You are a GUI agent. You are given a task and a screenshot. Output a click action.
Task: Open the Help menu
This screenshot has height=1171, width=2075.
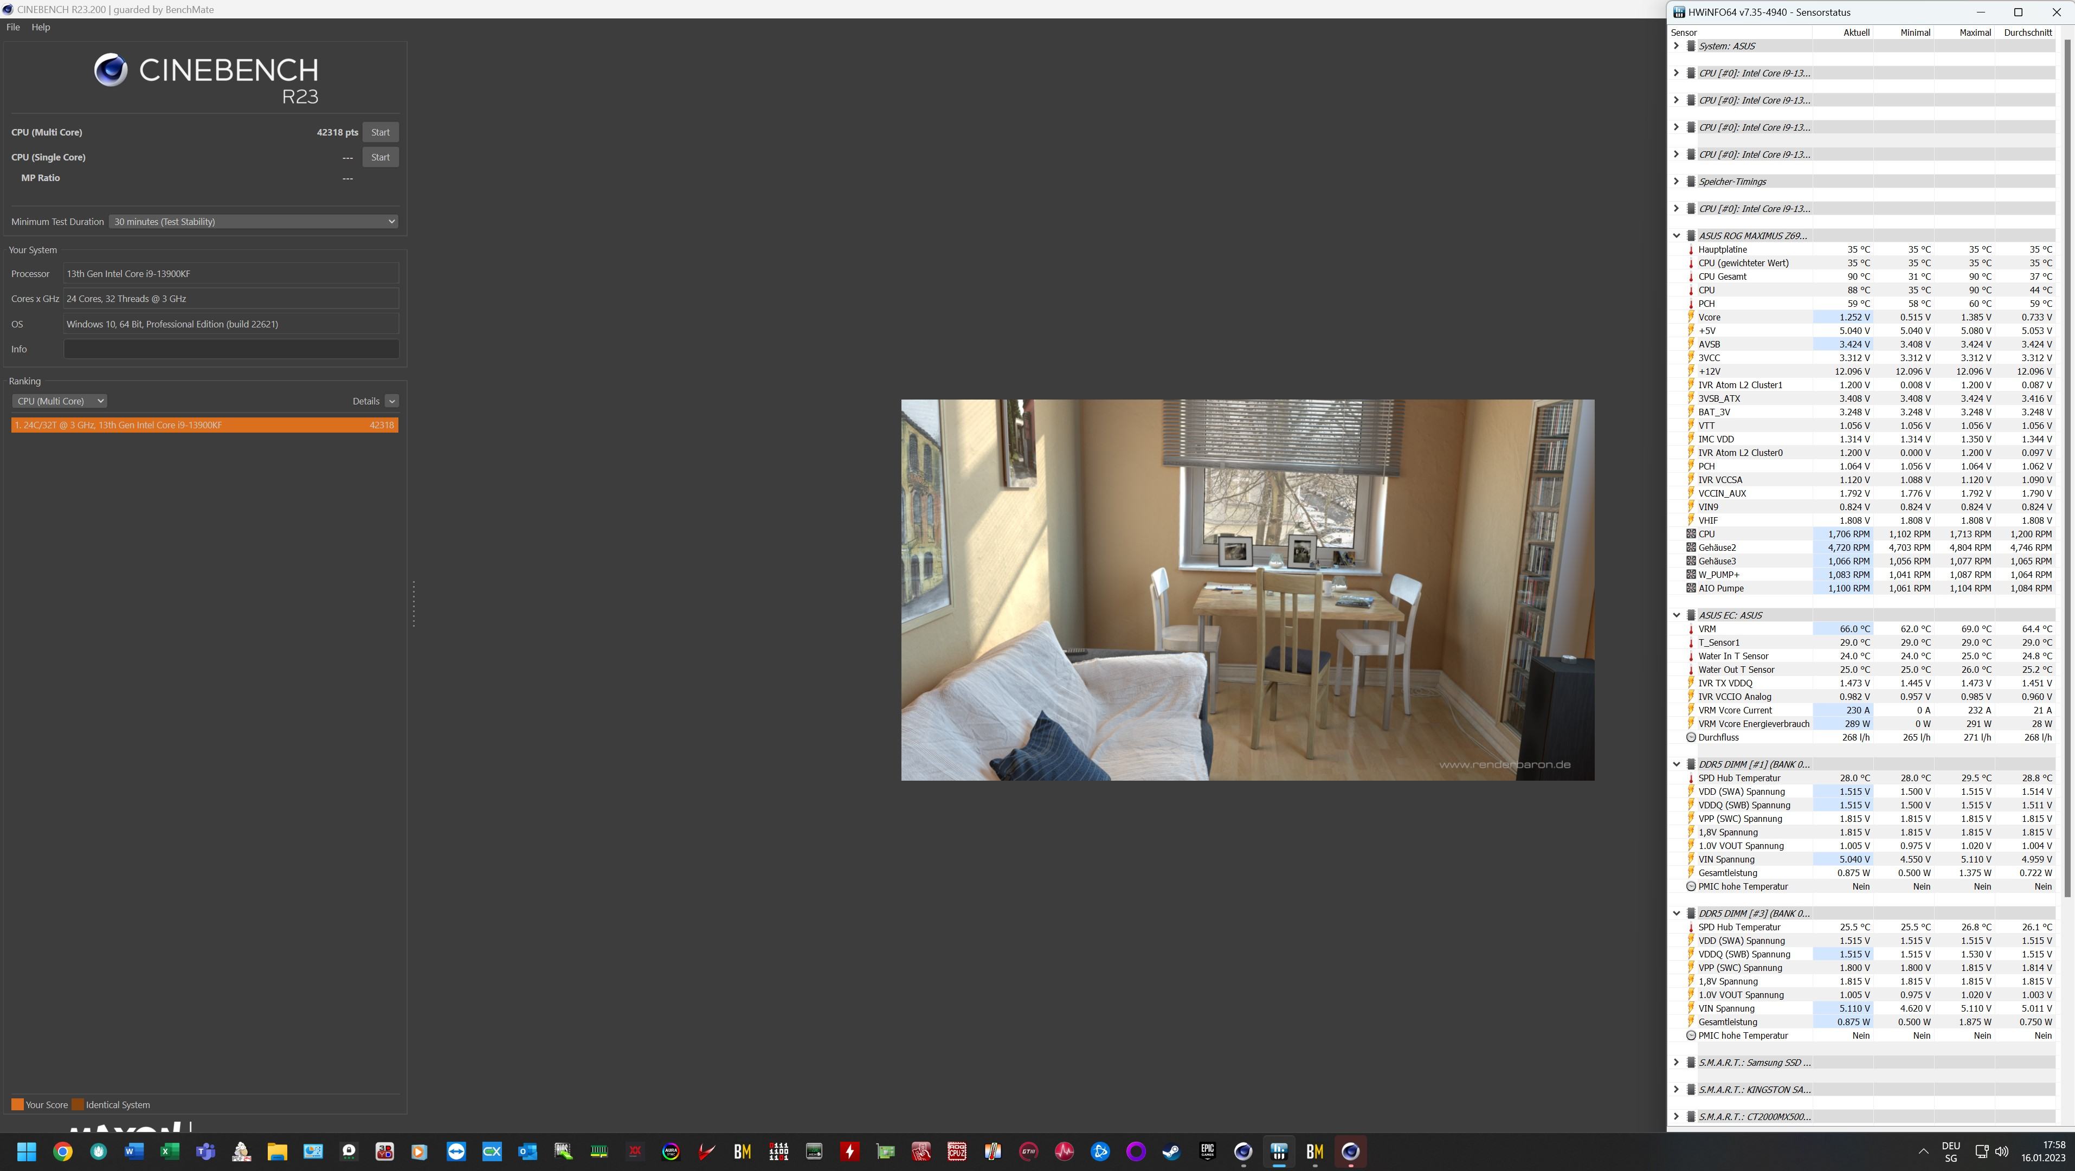pos(40,28)
